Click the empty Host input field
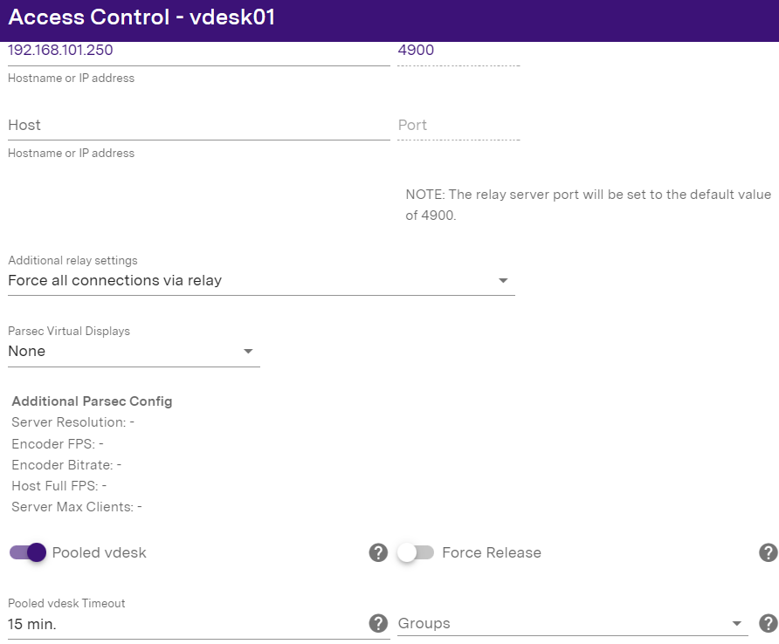The width and height of the screenshot is (779, 644). click(198, 126)
